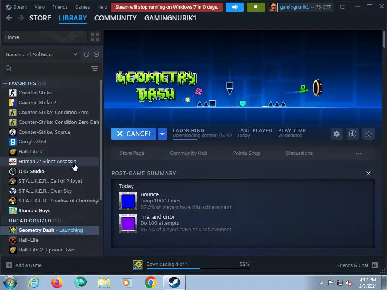The image size is (387, 290).
Task: Open the Points Shop link
Action: (x=246, y=153)
